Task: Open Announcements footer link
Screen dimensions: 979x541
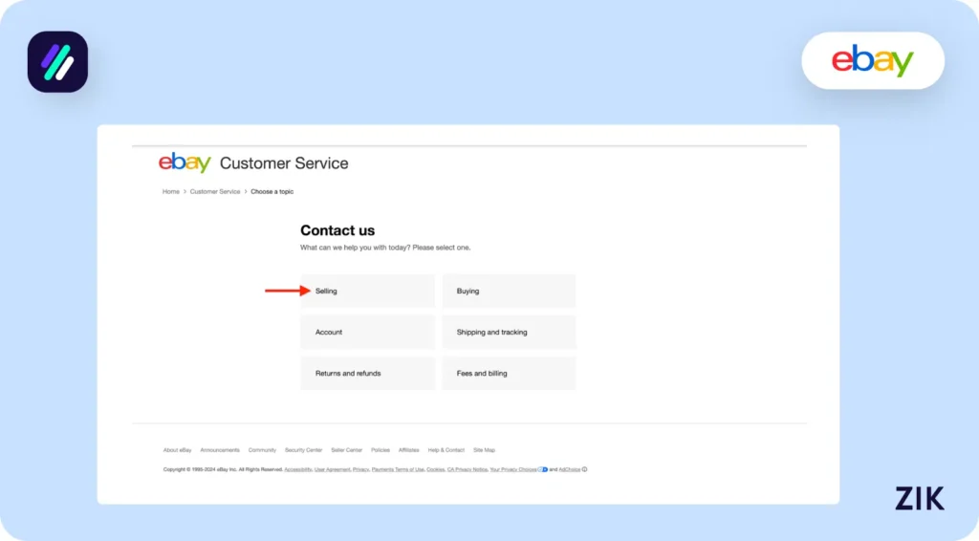Action: [220, 450]
